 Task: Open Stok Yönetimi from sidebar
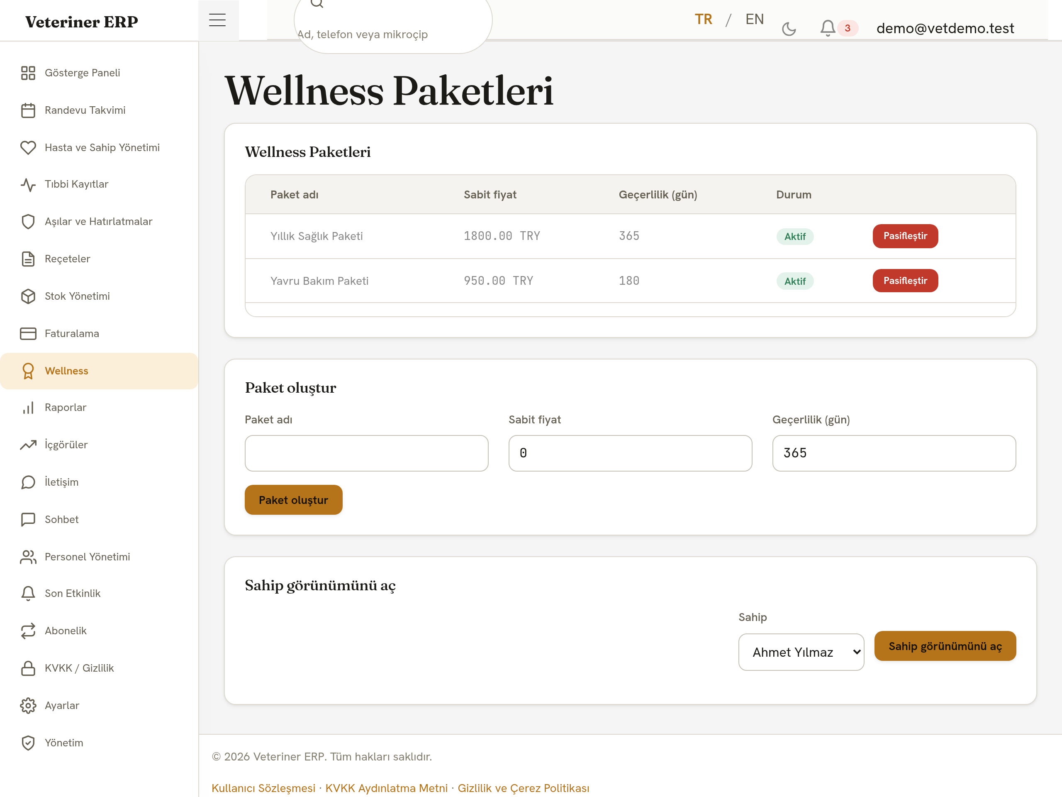[x=100, y=296]
